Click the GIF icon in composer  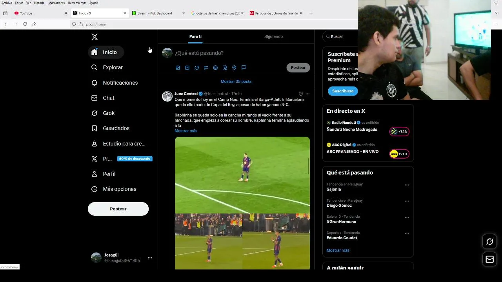187,68
